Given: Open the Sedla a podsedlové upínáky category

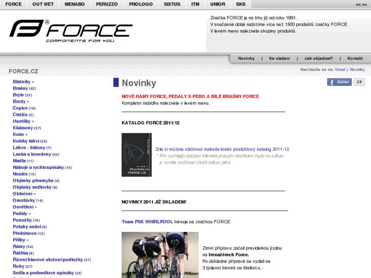Looking at the screenshot, I should 47,273.
